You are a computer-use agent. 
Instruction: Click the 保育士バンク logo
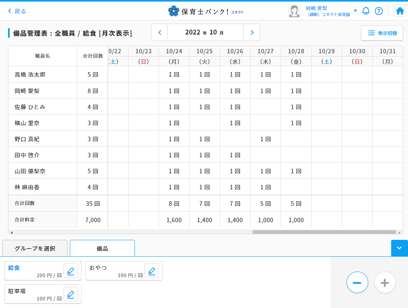point(206,11)
